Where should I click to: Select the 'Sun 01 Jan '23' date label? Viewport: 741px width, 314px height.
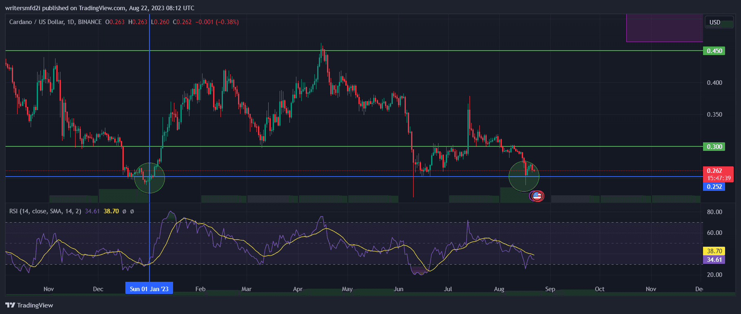tap(149, 289)
